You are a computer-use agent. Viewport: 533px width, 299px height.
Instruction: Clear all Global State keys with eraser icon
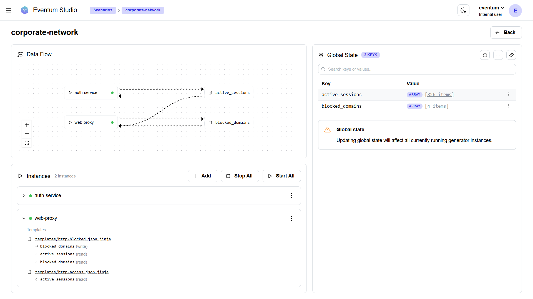511,55
